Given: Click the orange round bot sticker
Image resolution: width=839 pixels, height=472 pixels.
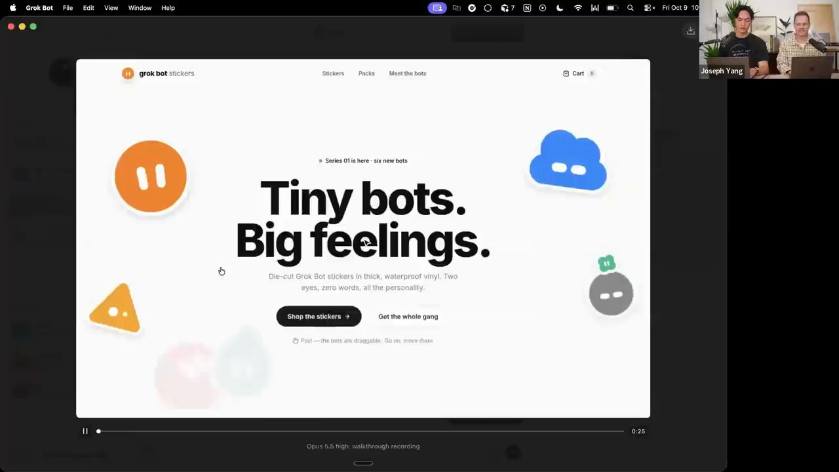Looking at the screenshot, I should tap(151, 176).
